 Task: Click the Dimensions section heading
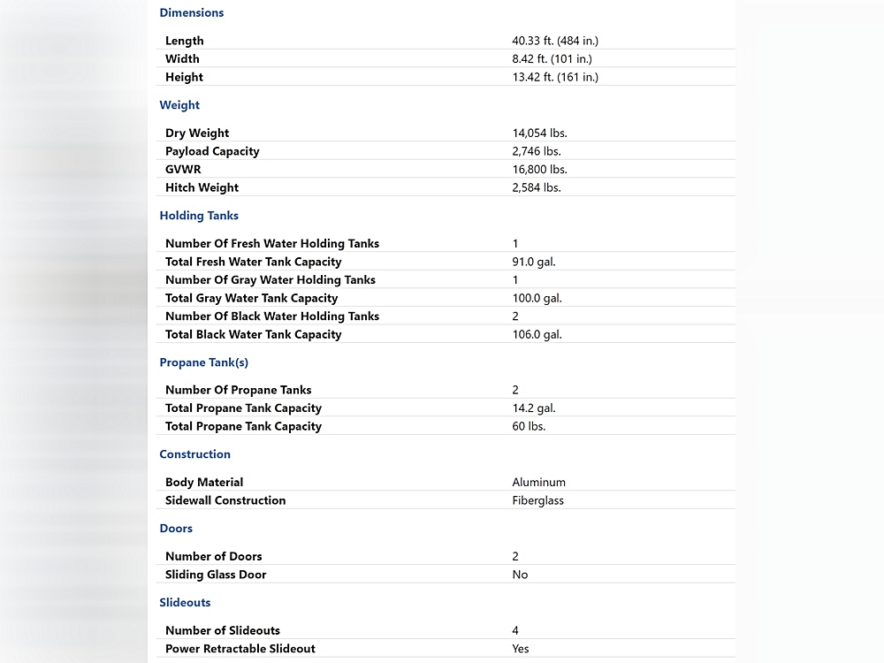click(191, 13)
